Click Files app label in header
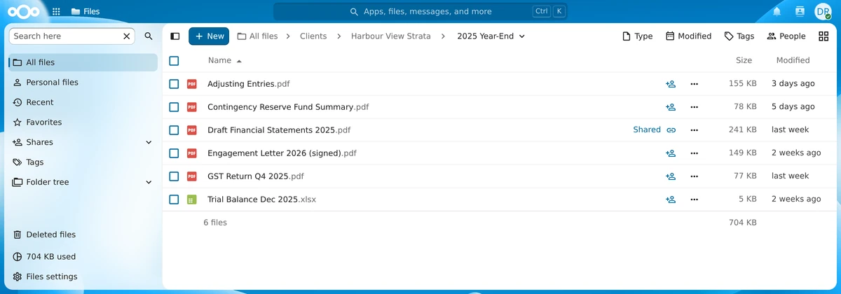Viewport: 841px width, 294px height. coord(86,11)
